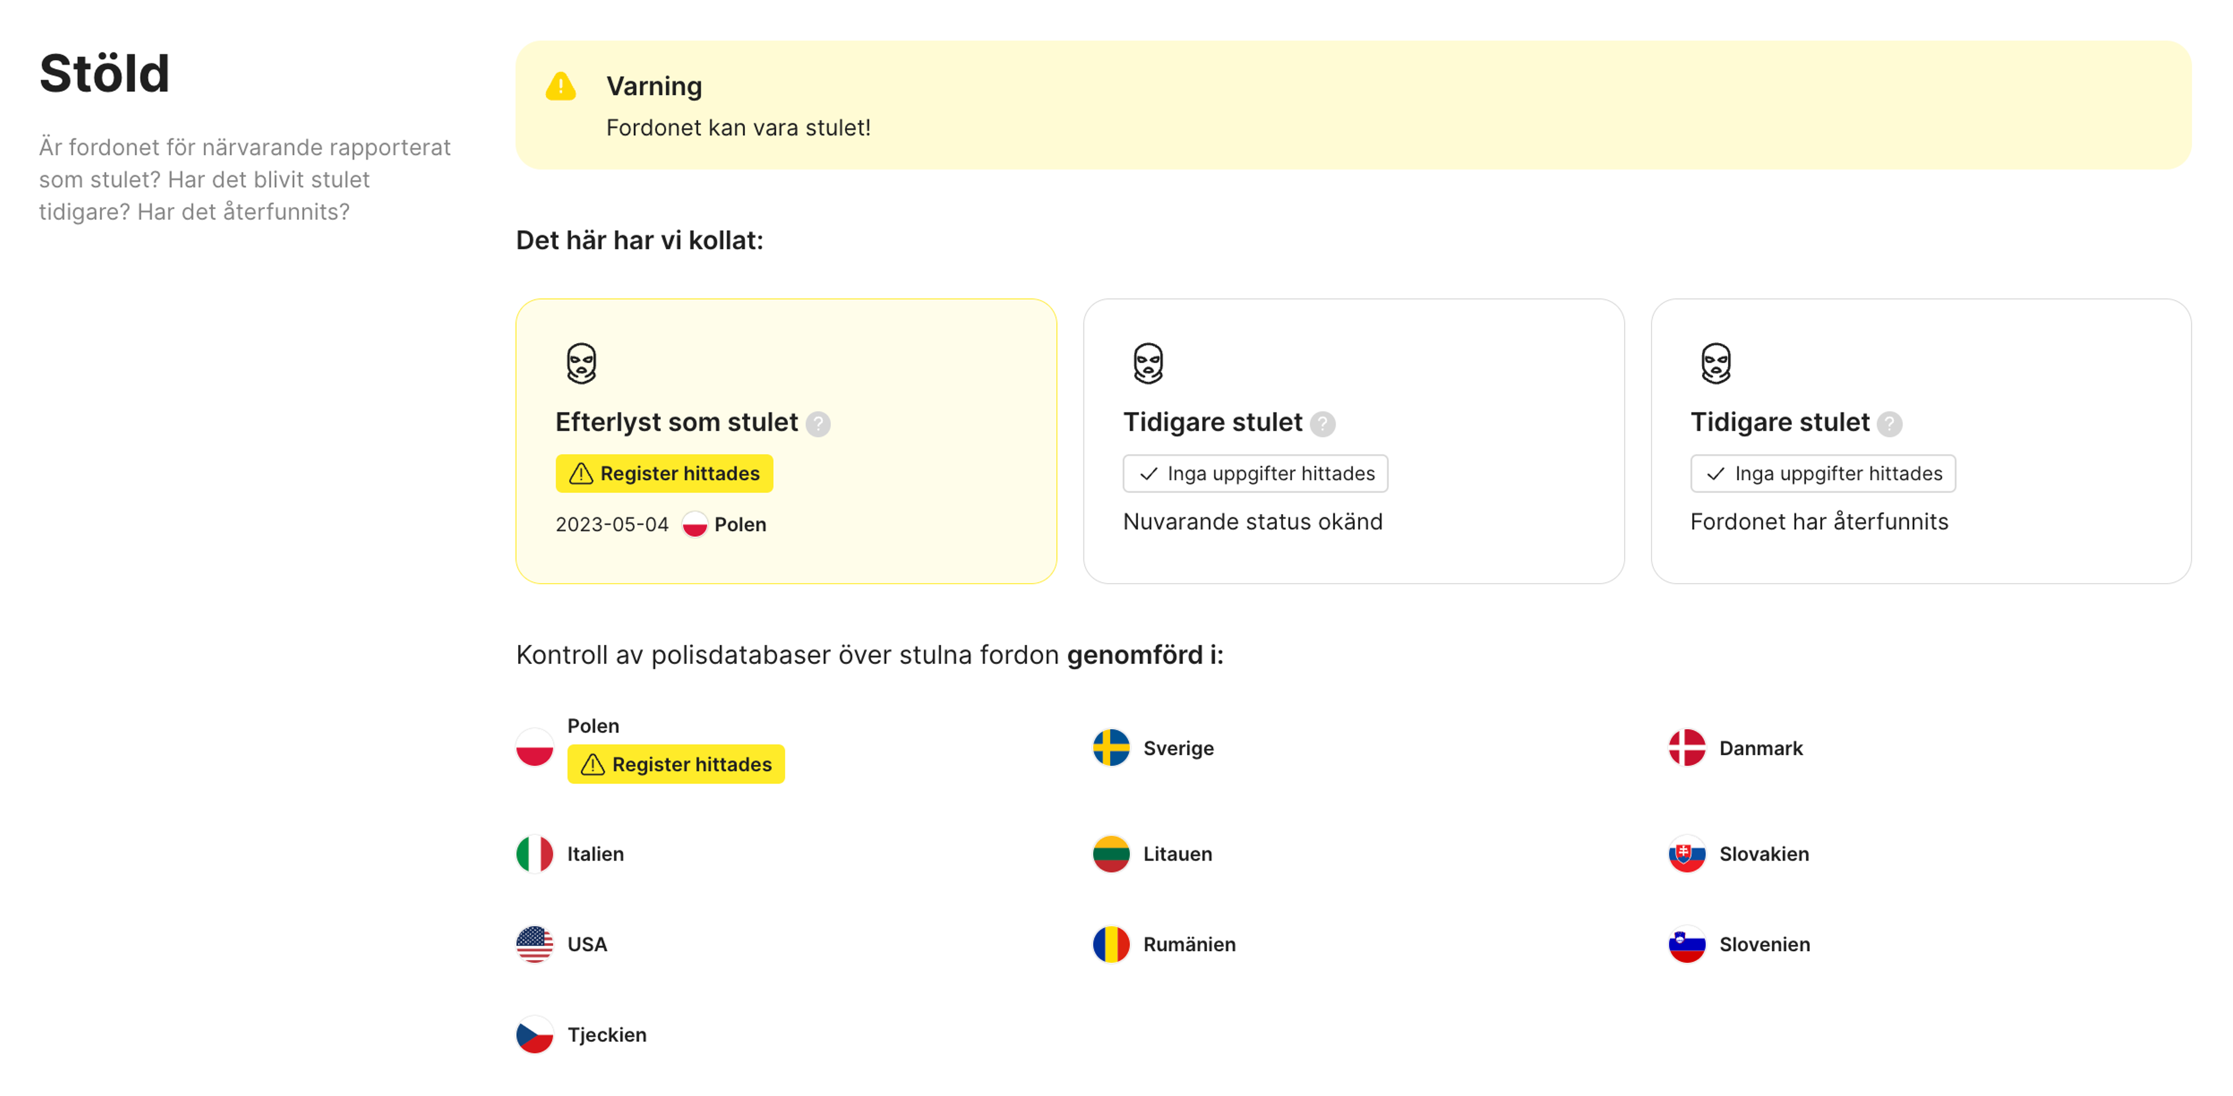Click the USA flag icon
The width and height of the screenshot is (2233, 1096).
(534, 944)
